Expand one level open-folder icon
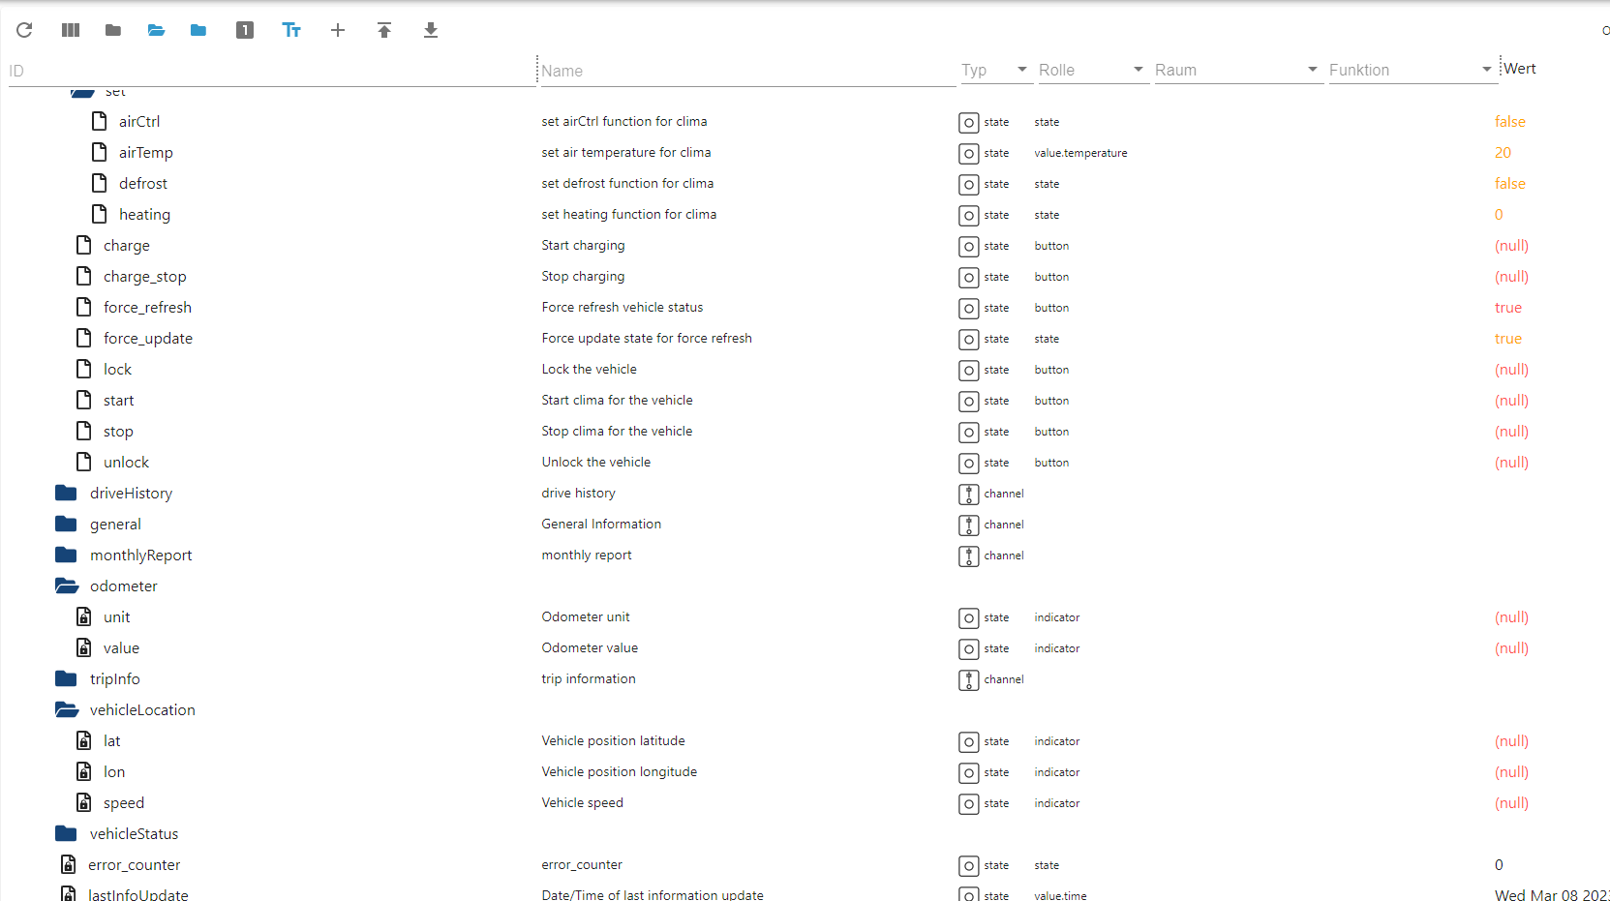The height and width of the screenshot is (901, 1610). coord(156,30)
